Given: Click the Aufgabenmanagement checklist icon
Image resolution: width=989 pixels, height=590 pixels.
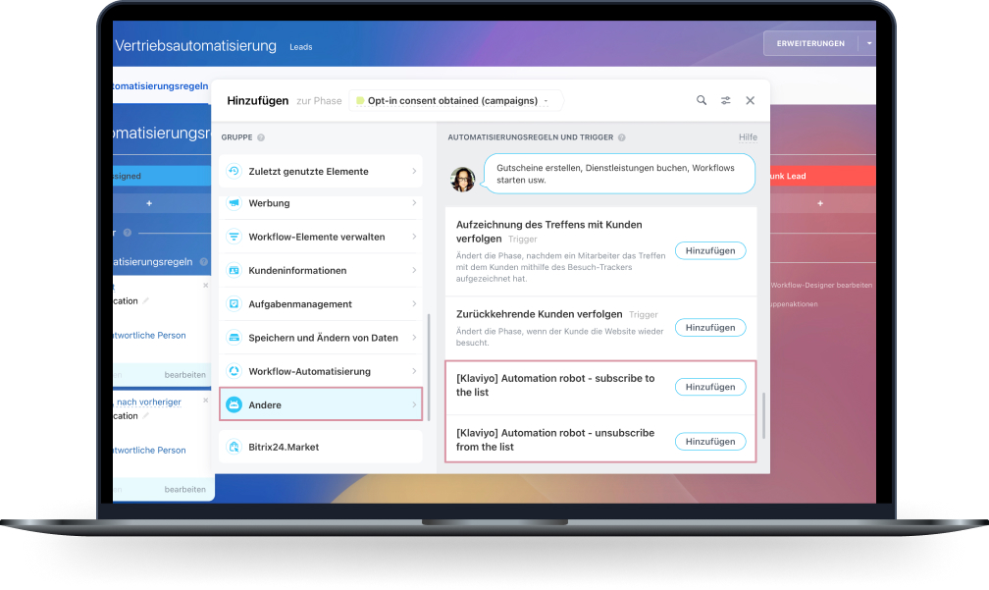Looking at the screenshot, I should (x=234, y=304).
